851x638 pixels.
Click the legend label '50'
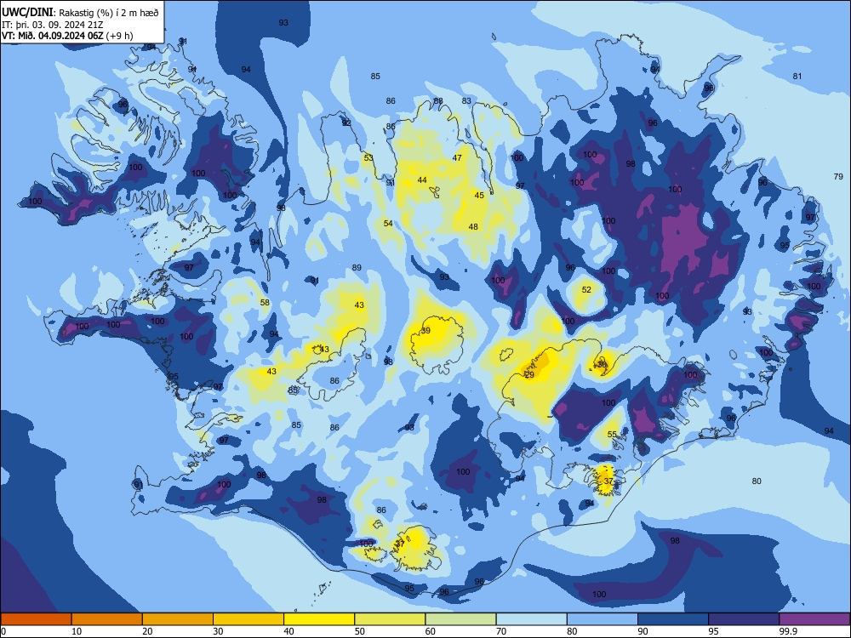[x=360, y=631]
